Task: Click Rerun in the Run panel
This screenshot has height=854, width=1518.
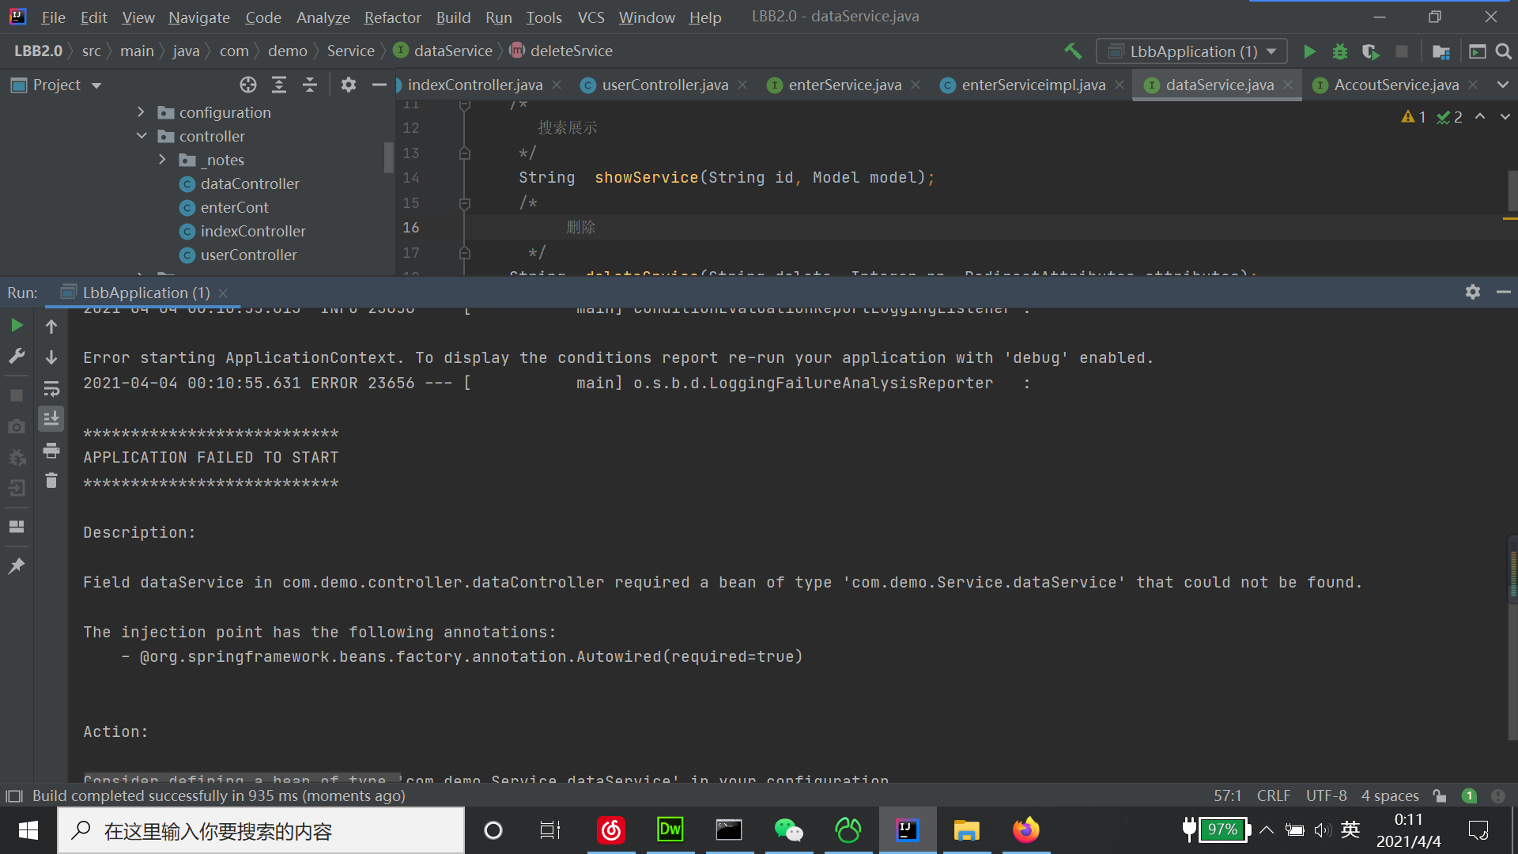Action: pos(17,325)
